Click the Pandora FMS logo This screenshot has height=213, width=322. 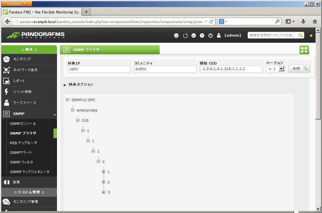(35, 35)
